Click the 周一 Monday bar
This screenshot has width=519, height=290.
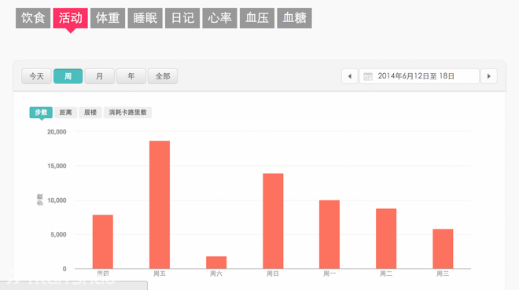tap(329, 234)
